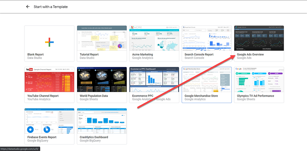Click the "Search Console Report" title text
307x151 pixels.
(x=199, y=54)
